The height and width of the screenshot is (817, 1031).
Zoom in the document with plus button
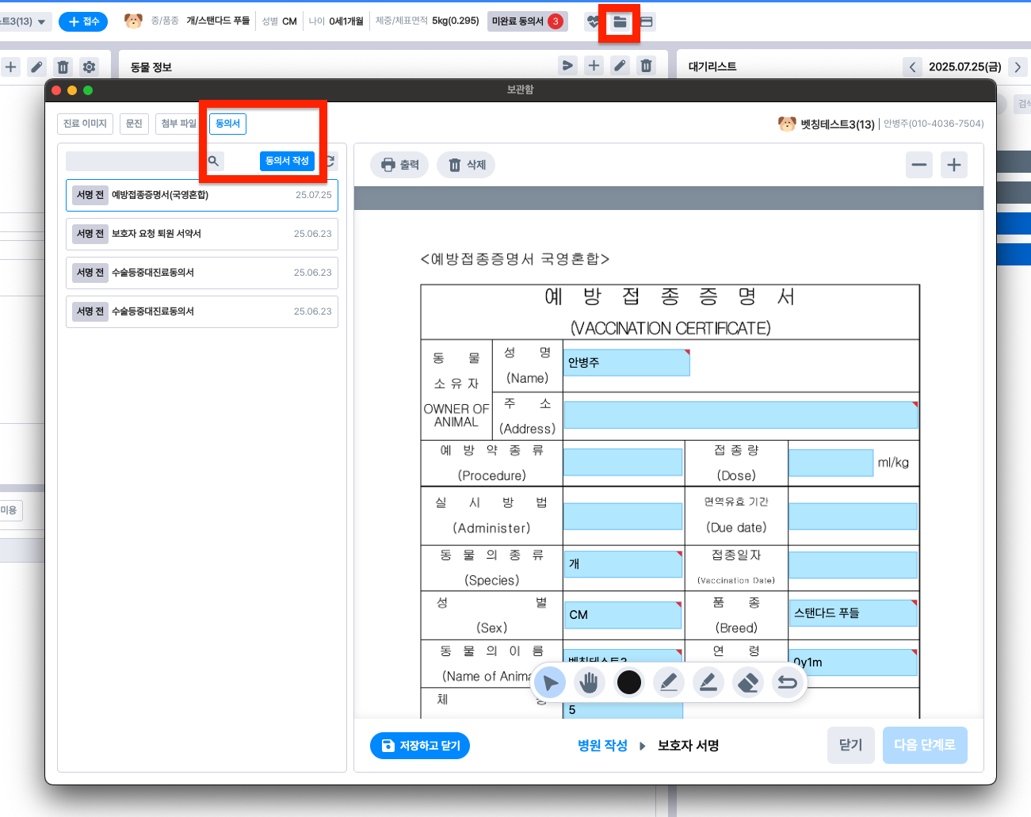click(x=954, y=165)
